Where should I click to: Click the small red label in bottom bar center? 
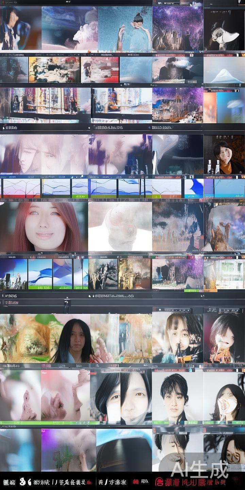(135, 482)
